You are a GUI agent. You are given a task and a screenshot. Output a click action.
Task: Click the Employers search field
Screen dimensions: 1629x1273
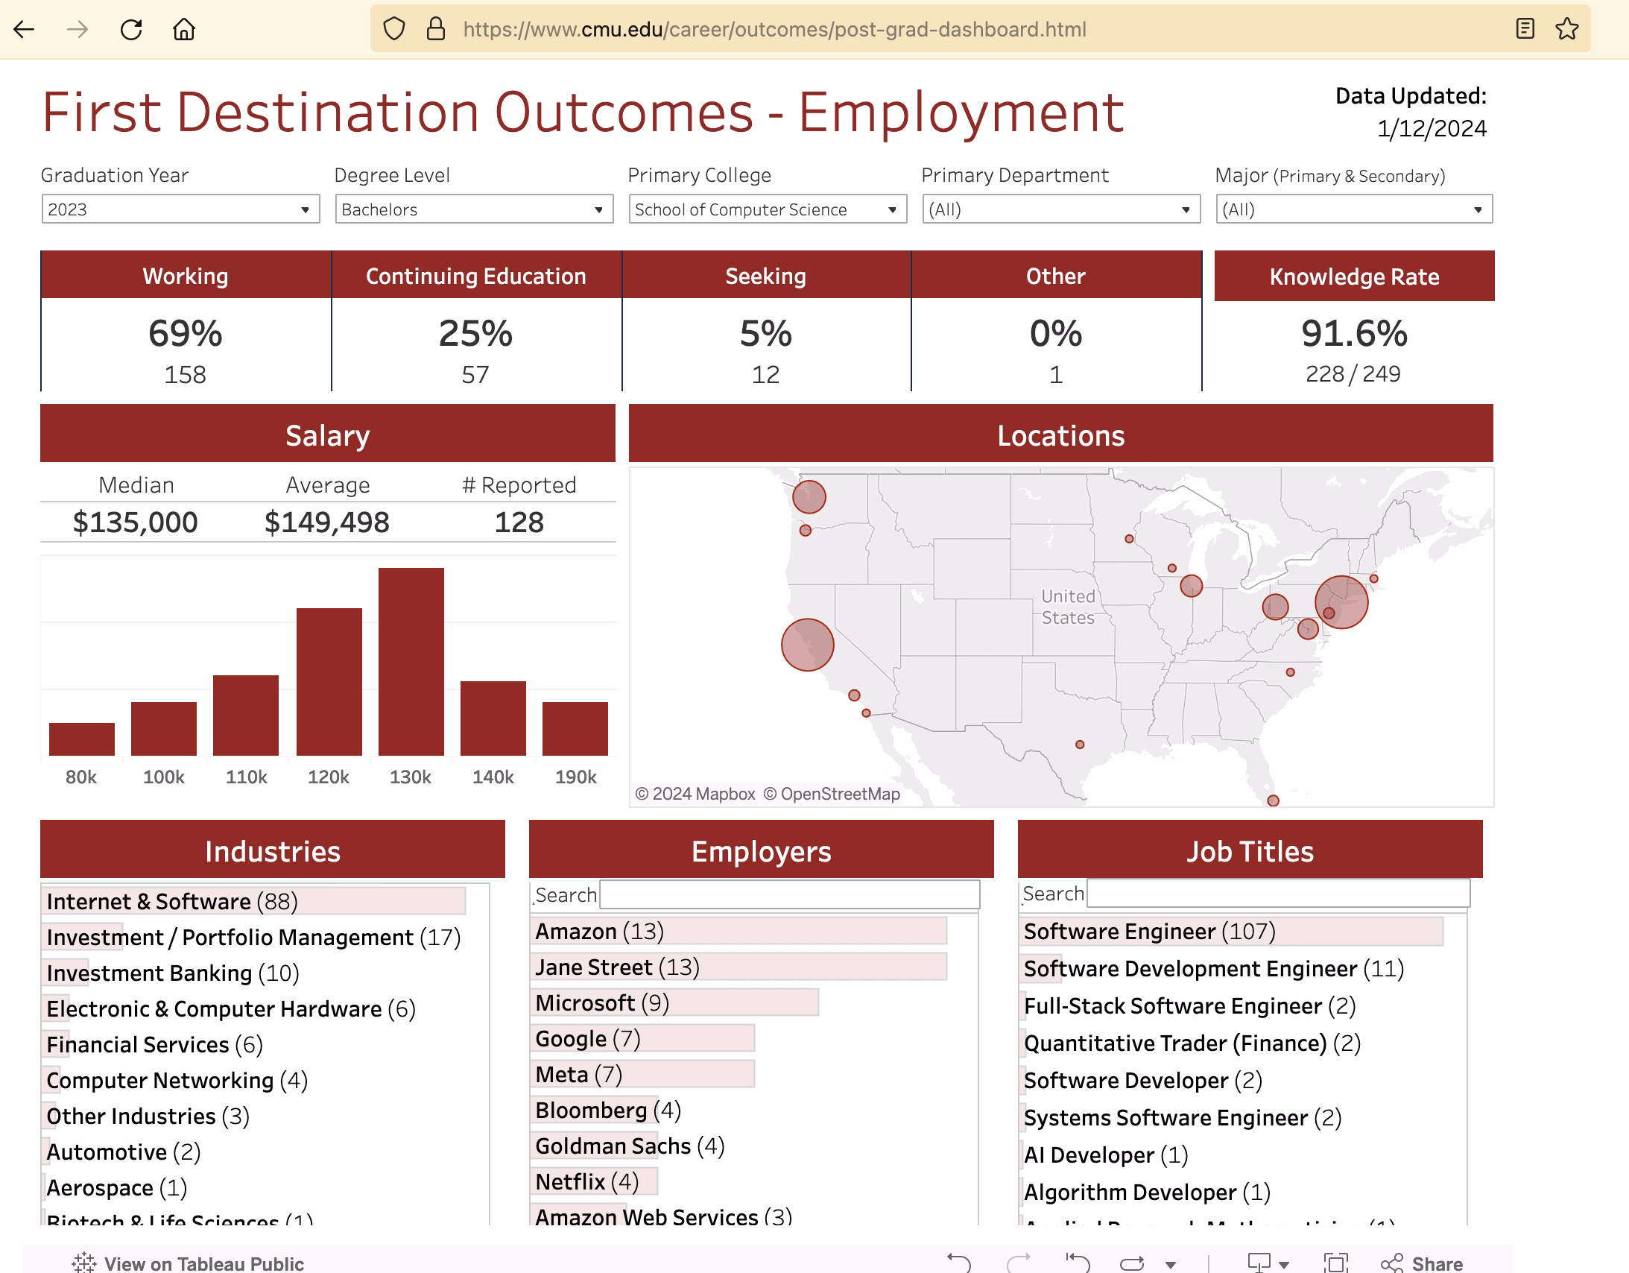(x=790, y=894)
